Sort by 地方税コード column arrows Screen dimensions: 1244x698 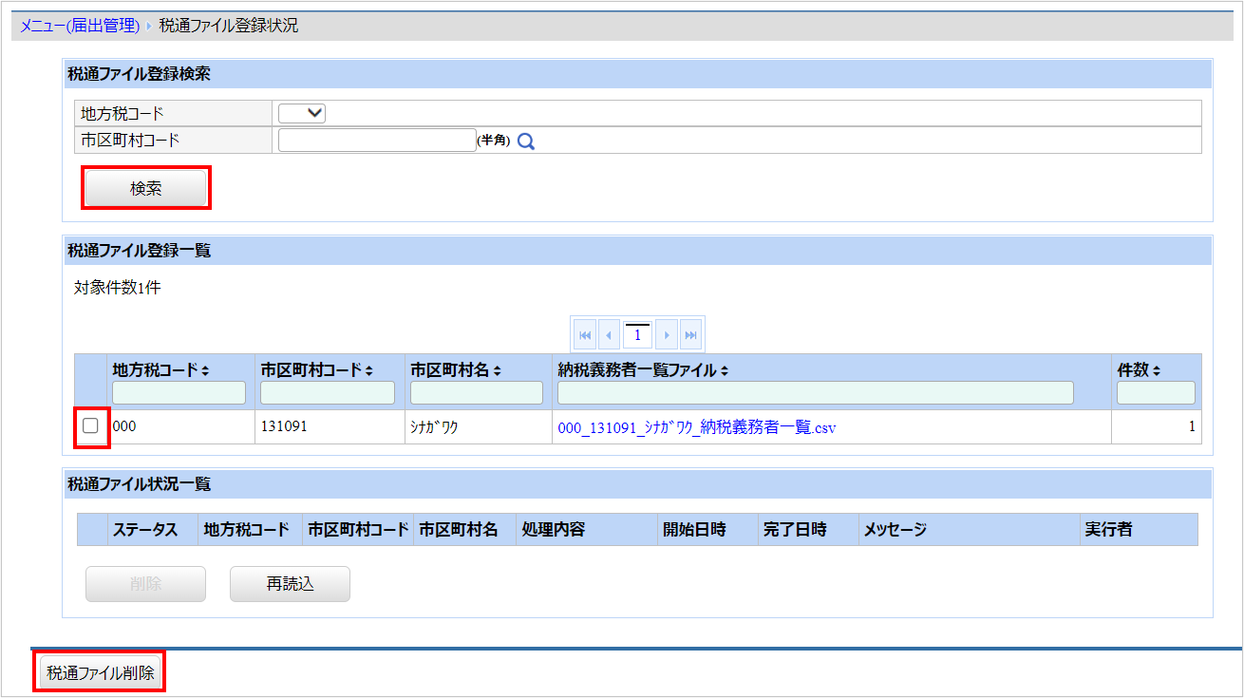205,370
